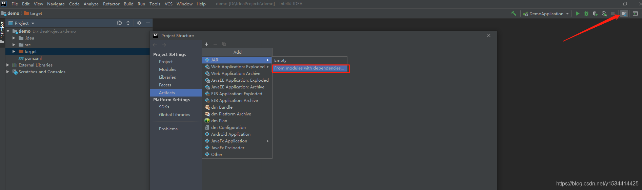Click the forward arrow in Project Structure
Image resolution: width=642 pixels, height=190 pixels.
[164, 45]
